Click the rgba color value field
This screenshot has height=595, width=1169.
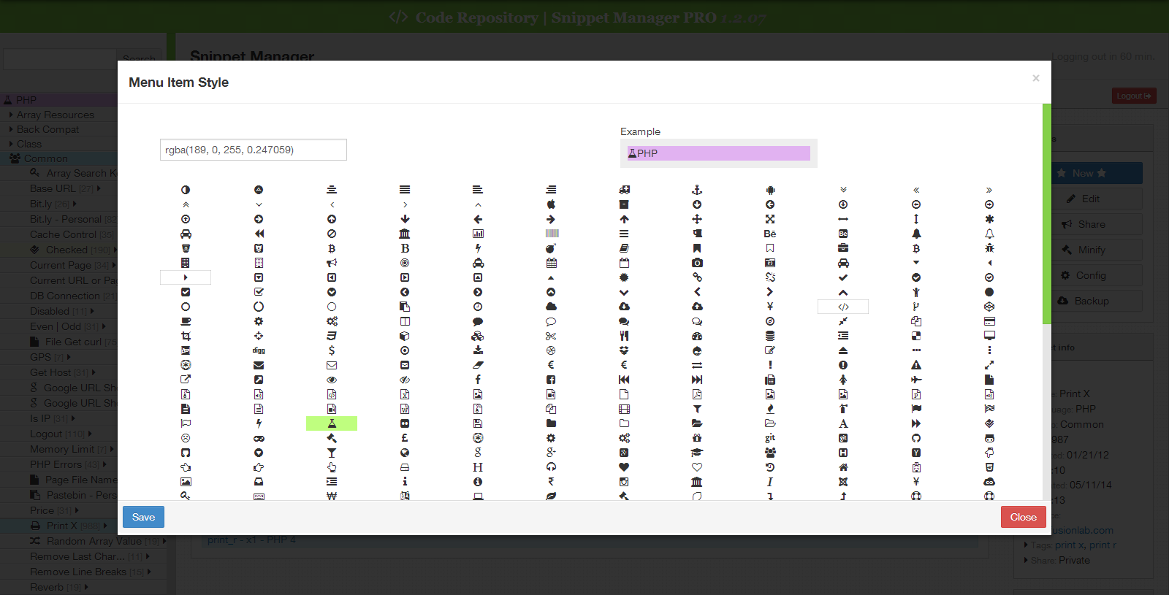pyautogui.click(x=253, y=150)
